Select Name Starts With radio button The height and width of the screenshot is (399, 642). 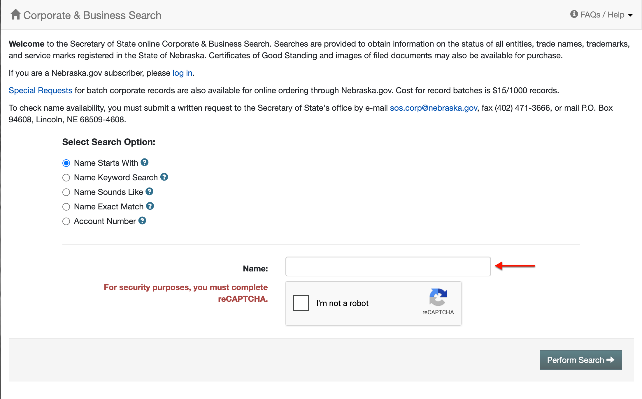coord(66,163)
